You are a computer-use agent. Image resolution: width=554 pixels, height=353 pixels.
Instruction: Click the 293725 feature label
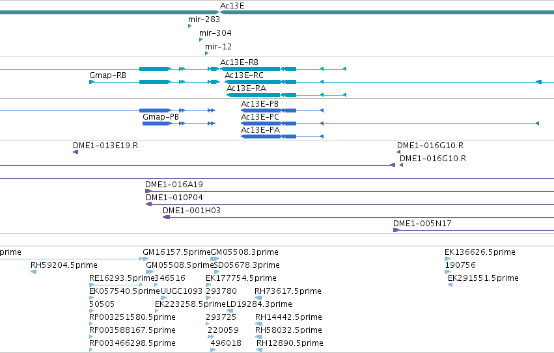pos(221,318)
